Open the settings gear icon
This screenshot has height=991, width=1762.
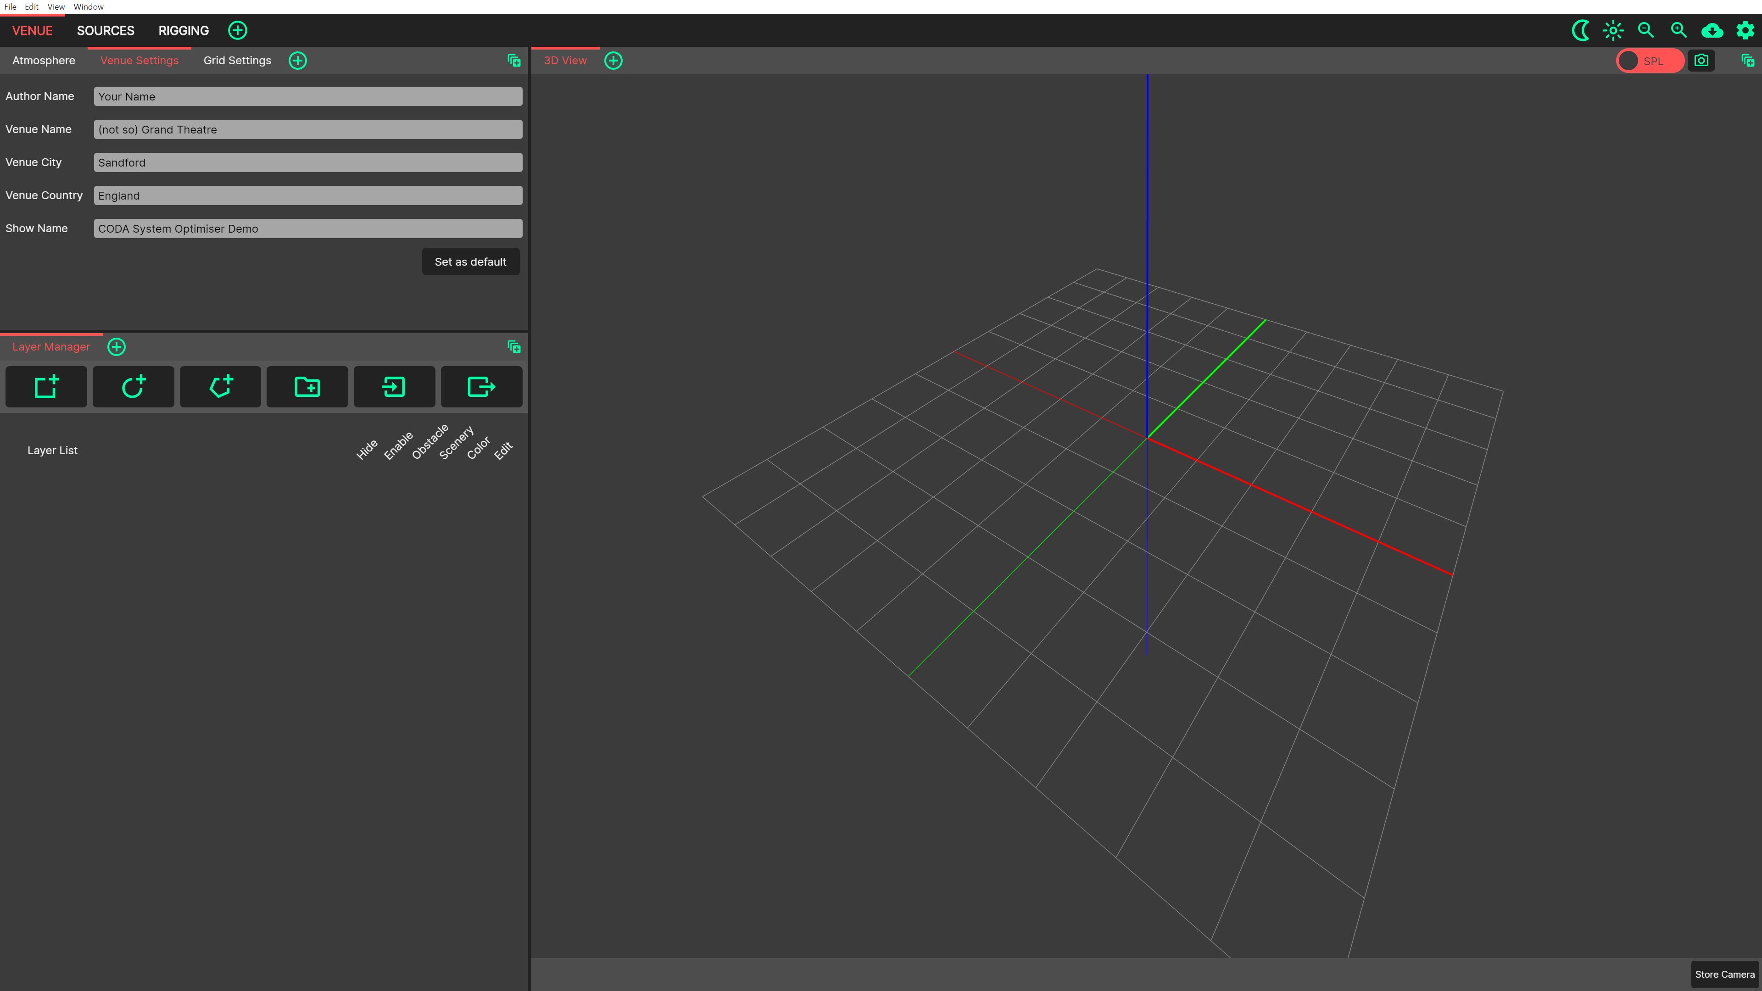pos(1745,30)
